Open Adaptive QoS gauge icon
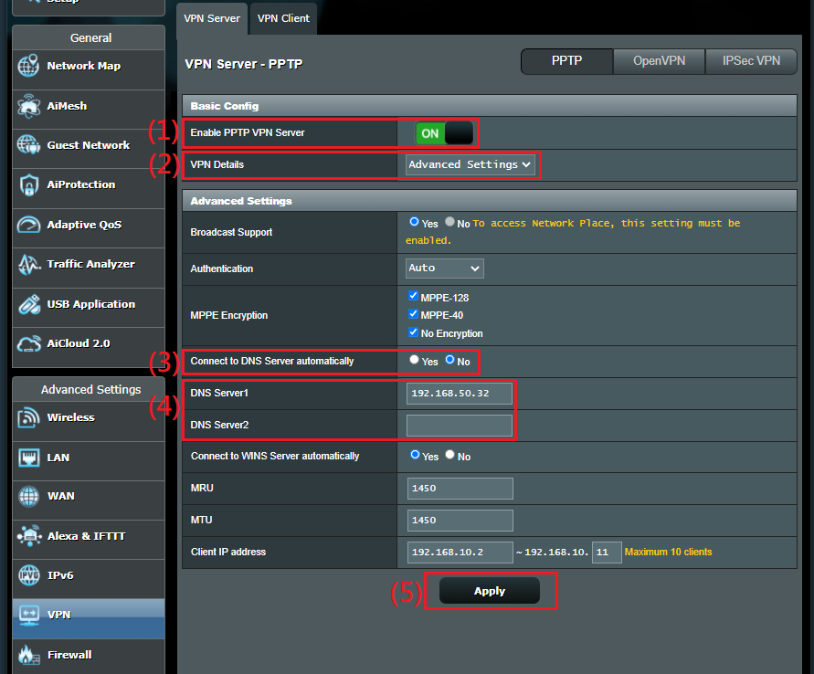814x674 pixels. pos(29,225)
